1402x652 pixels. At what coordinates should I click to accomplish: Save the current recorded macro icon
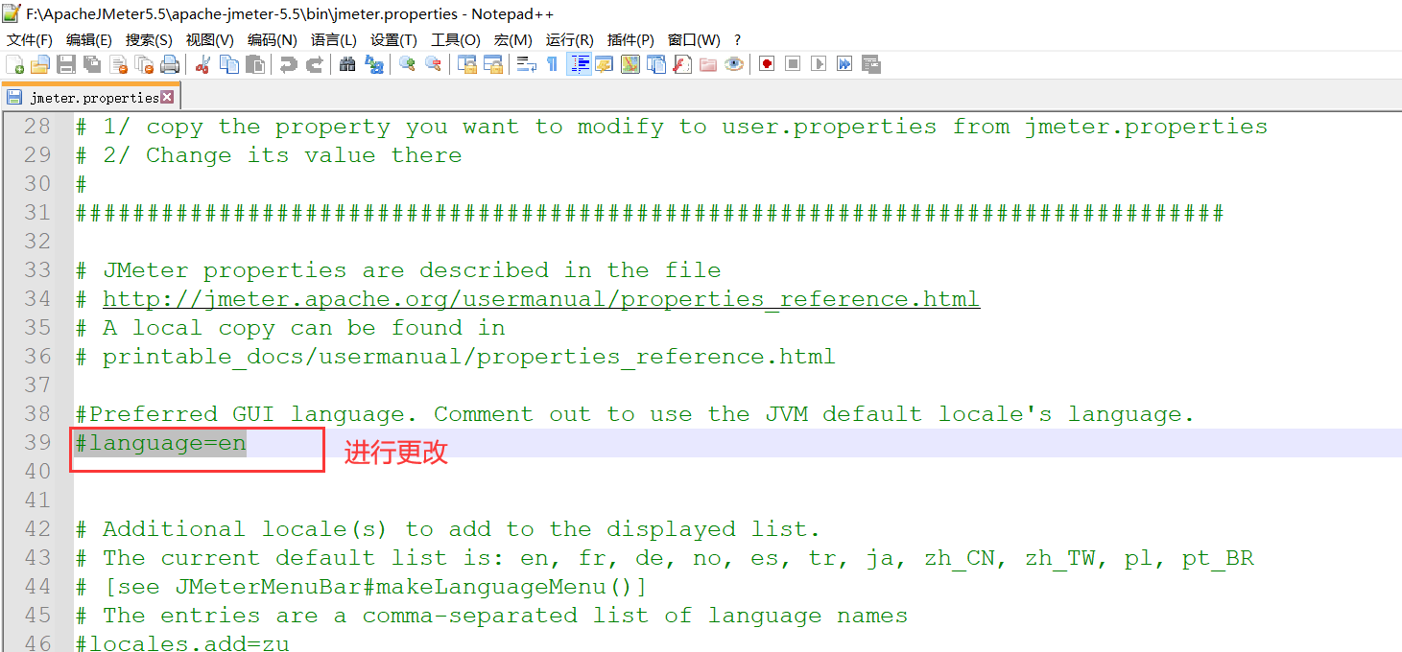pyautogui.click(x=871, y=64)
